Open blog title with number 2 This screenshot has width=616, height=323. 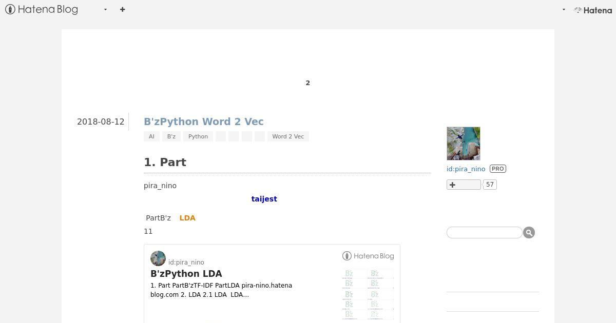pos(308,83)
